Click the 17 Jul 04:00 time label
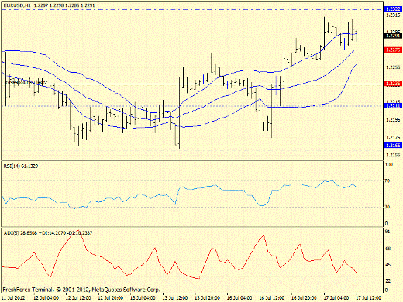403x302 pixels. coord(336,298)
